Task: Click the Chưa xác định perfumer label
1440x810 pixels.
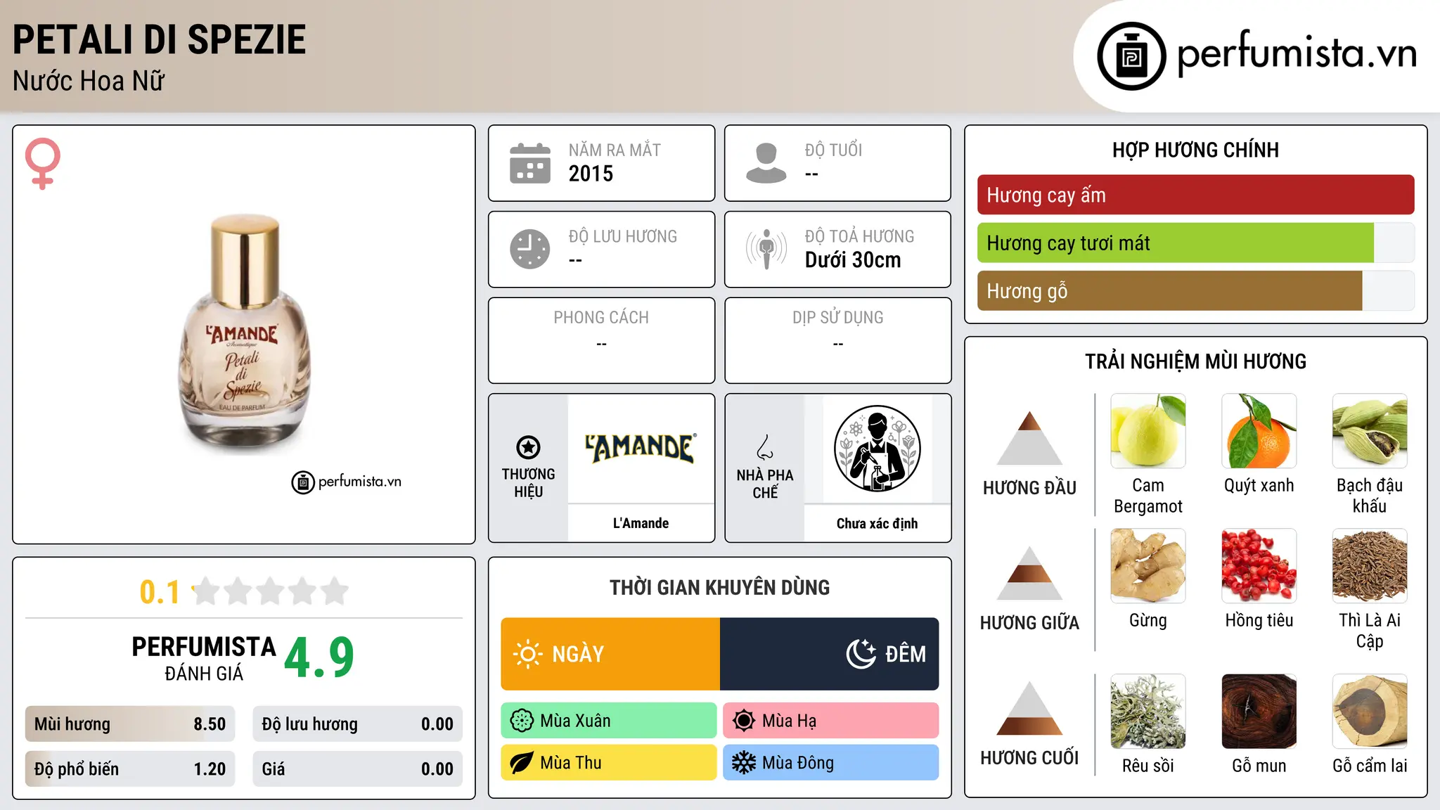Action: (877, 523)
